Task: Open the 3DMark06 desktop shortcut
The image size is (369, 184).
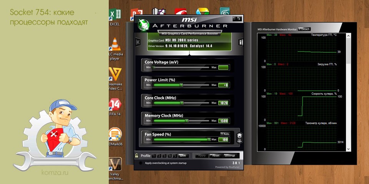Action: tap(115, 136)
